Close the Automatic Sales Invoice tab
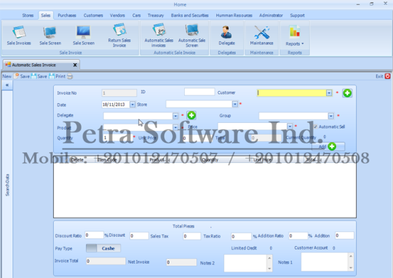This screenshot has width=393, height=278. 75,65
